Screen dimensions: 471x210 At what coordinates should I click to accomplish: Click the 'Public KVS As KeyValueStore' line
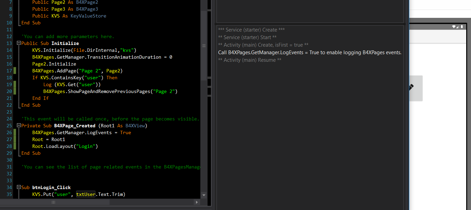click(69, 16)
